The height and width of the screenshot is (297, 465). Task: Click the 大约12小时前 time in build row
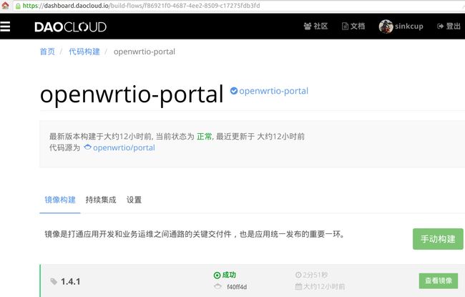tap(324, 286)
